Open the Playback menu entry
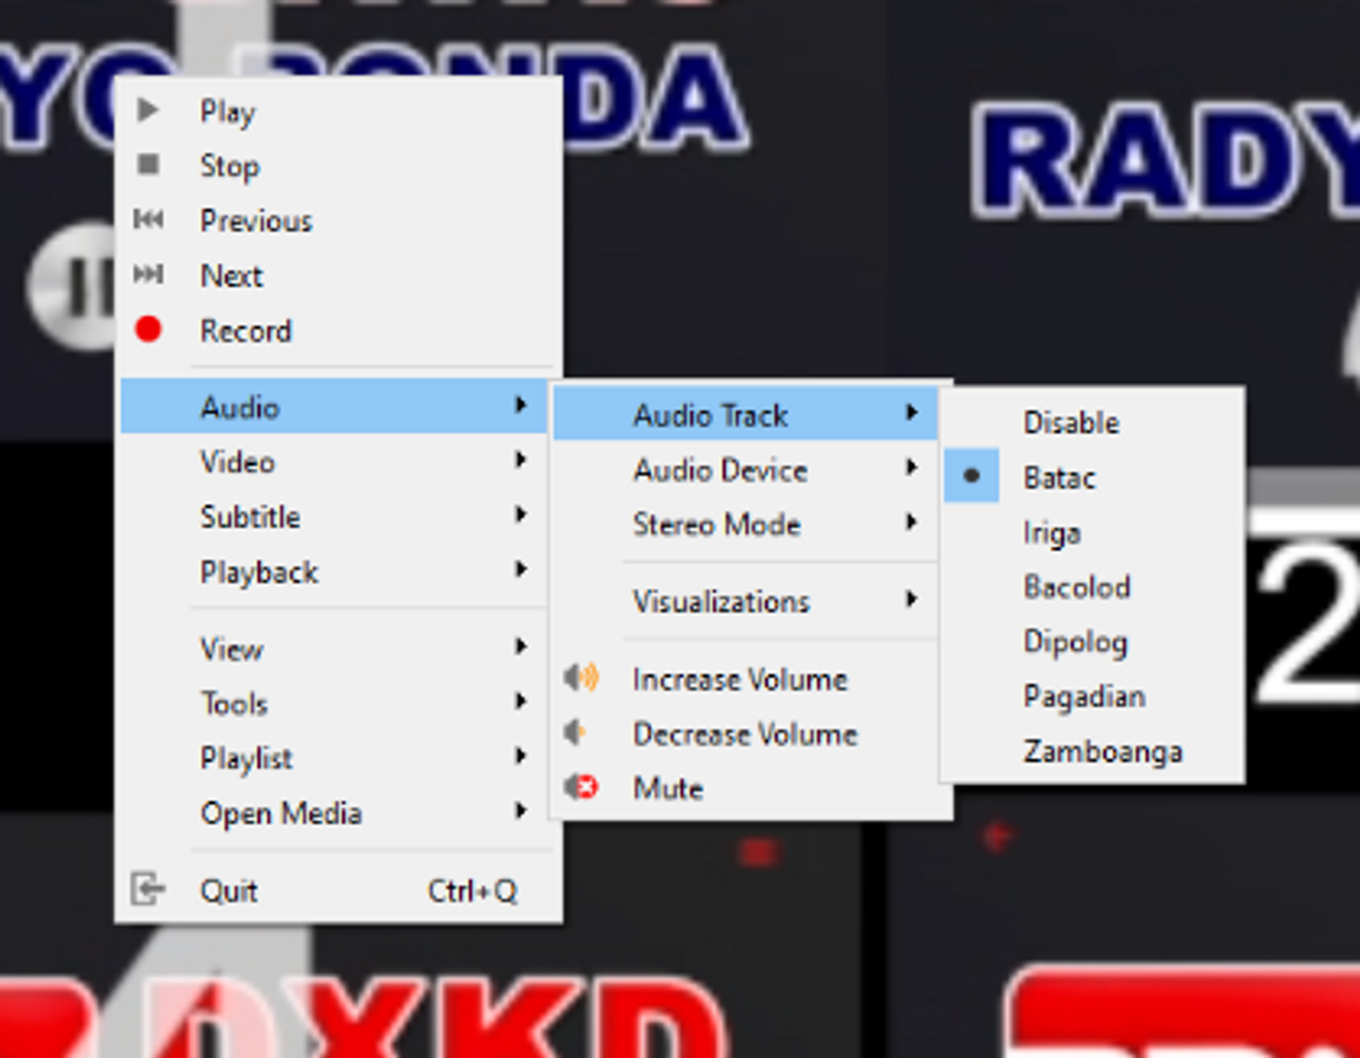This screenshot has width=1360, height=1058. (334, 571)
